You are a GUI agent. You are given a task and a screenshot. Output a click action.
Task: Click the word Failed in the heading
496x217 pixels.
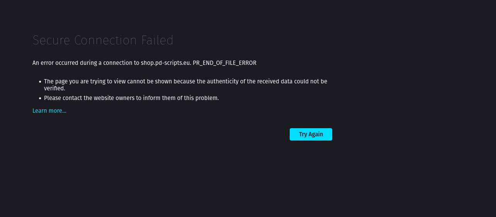(157, 40)
